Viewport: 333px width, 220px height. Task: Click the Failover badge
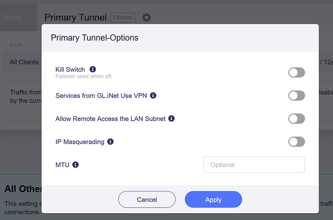[123, 17]
